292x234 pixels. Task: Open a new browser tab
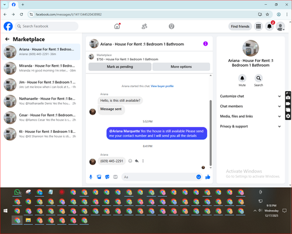pyautogui.click(x=23, y=5)
